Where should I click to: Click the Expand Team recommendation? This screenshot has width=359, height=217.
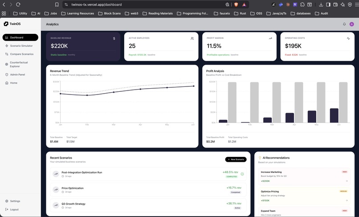[x=304, y=213]
